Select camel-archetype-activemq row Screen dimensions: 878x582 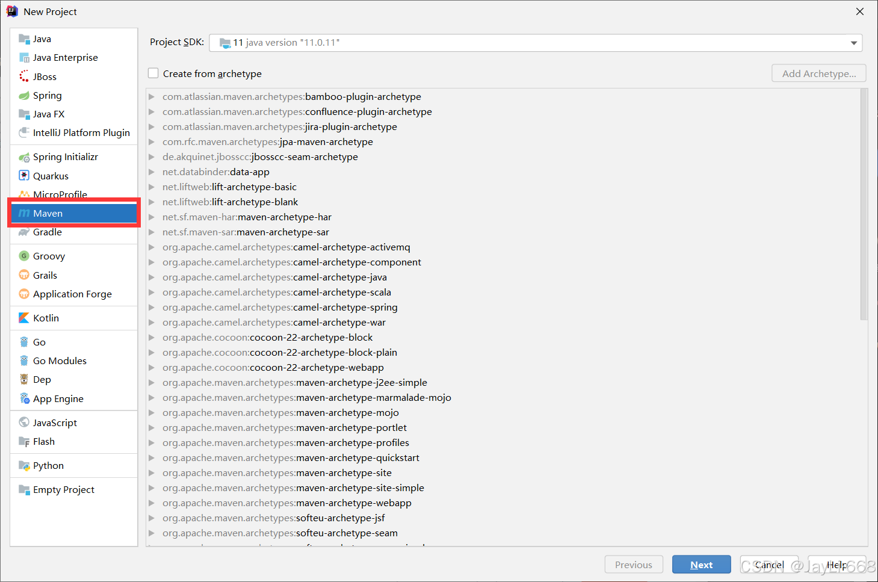click(x=286, y=247)
